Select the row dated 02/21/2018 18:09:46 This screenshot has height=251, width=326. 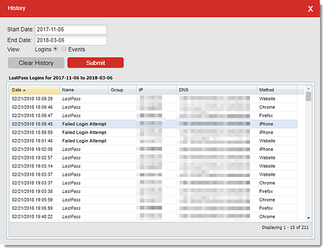(x=153, y=107)
